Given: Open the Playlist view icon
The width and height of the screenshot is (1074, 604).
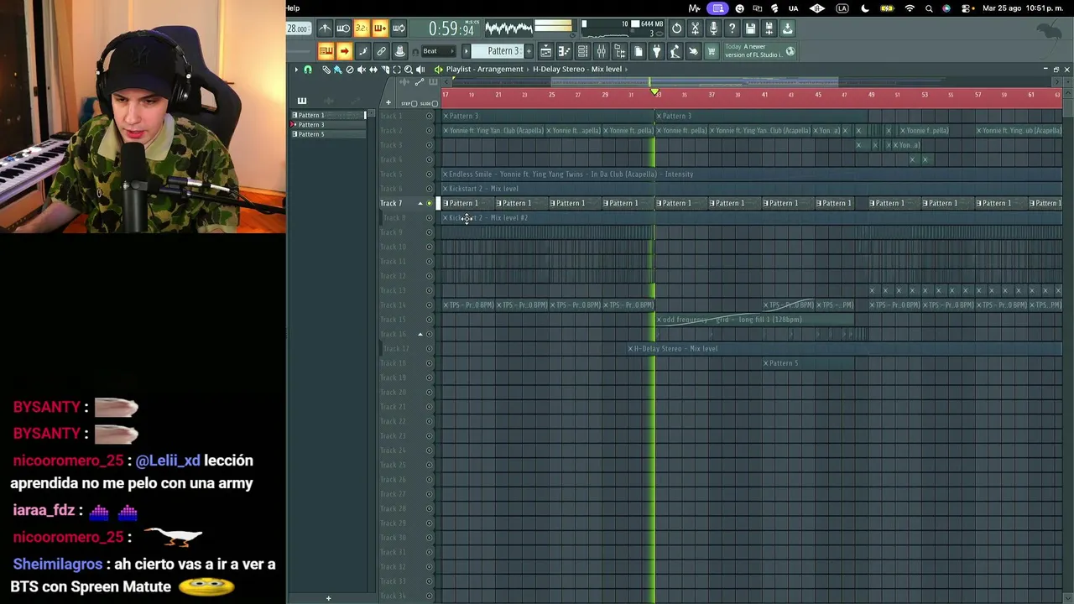Looking at the screenshot, I should [x=545, y=51].
